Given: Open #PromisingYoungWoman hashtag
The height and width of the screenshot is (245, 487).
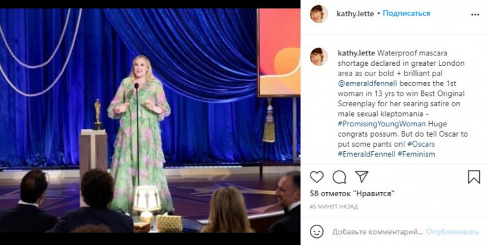Looking at the screenshot, I should [x=382, y=124].
